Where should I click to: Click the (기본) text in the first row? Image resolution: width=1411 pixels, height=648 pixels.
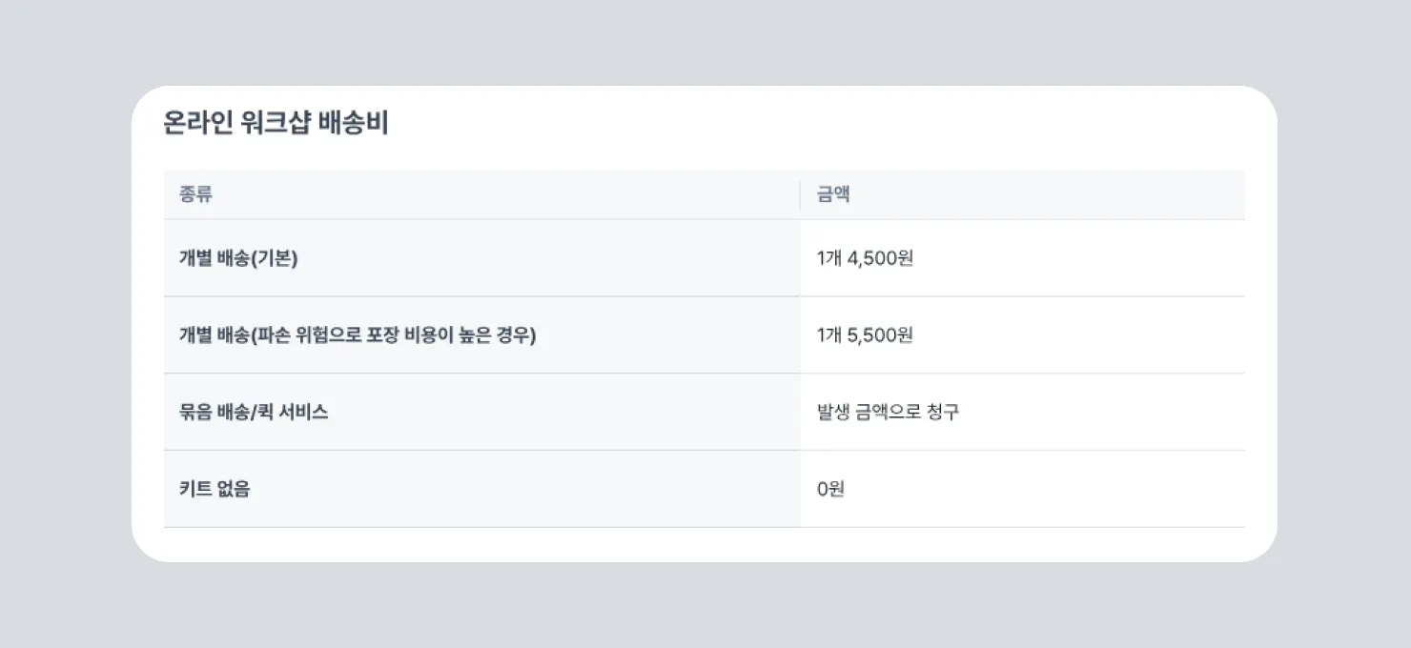click(276, 258)
